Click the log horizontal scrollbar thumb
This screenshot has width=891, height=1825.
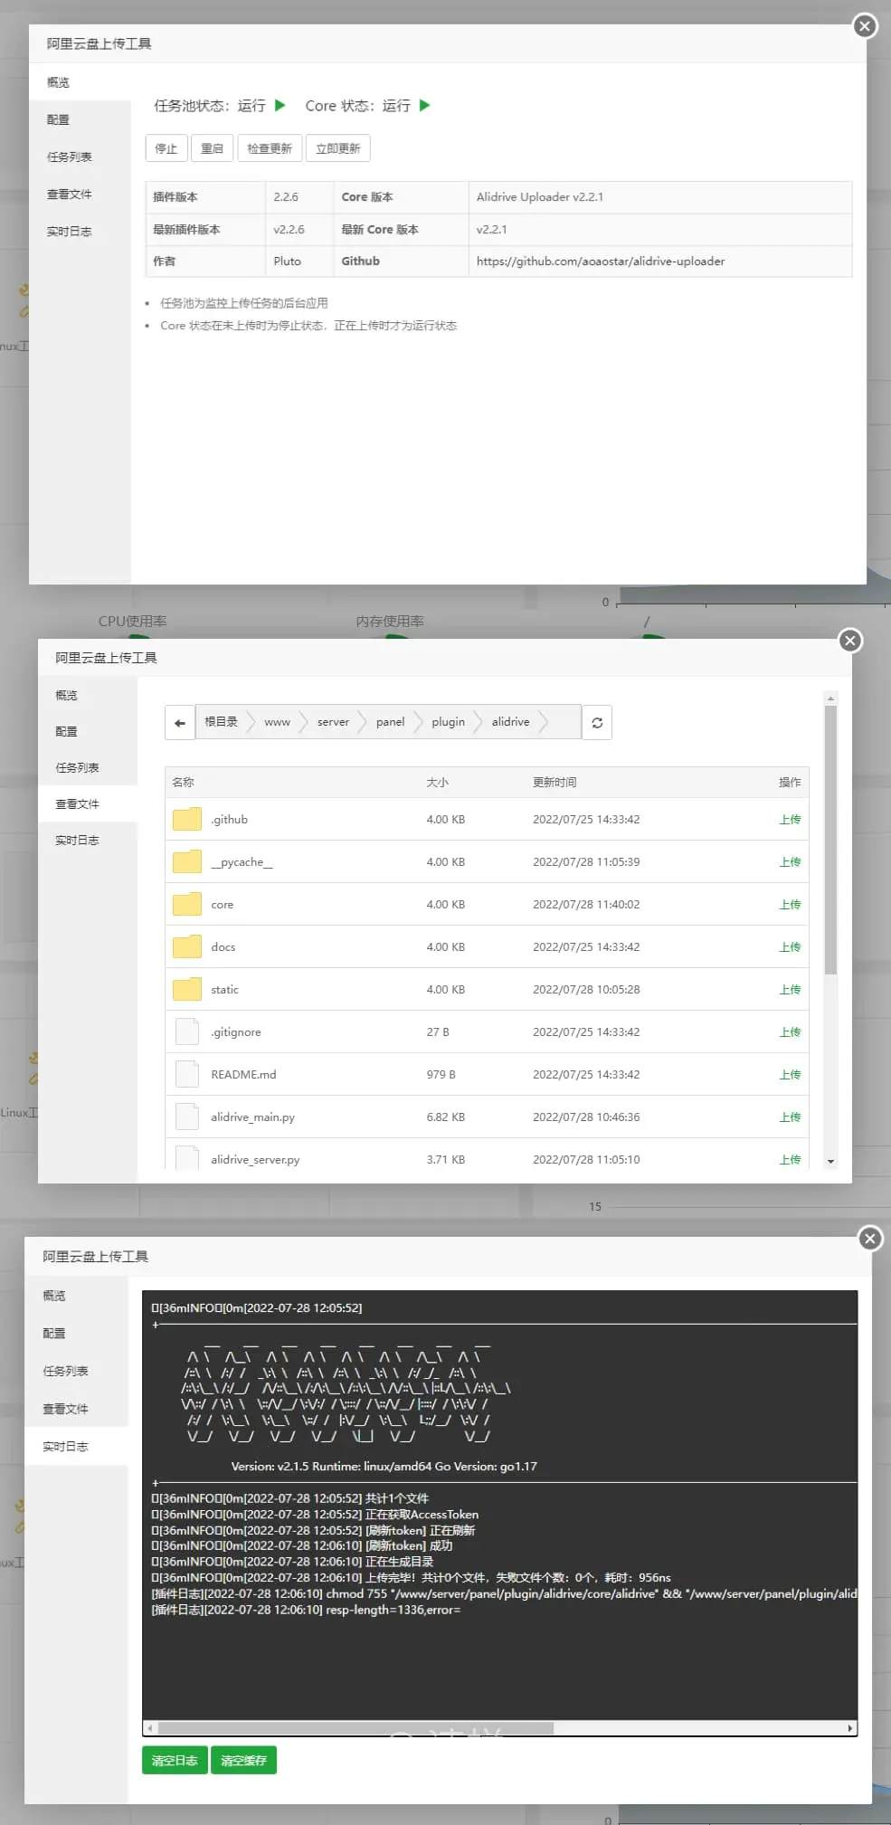point(354,1727)
